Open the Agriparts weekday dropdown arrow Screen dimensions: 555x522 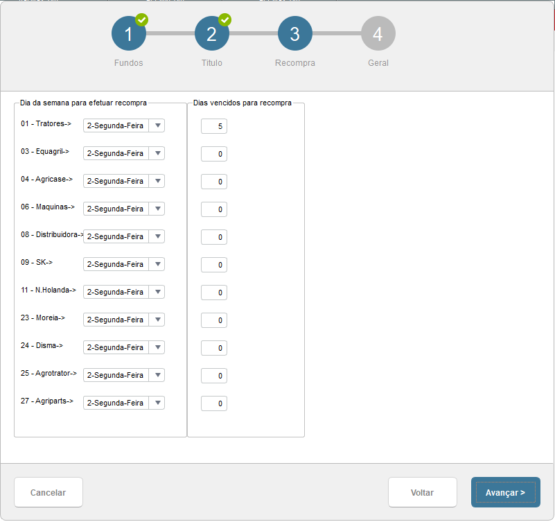(x=158, y=403)
